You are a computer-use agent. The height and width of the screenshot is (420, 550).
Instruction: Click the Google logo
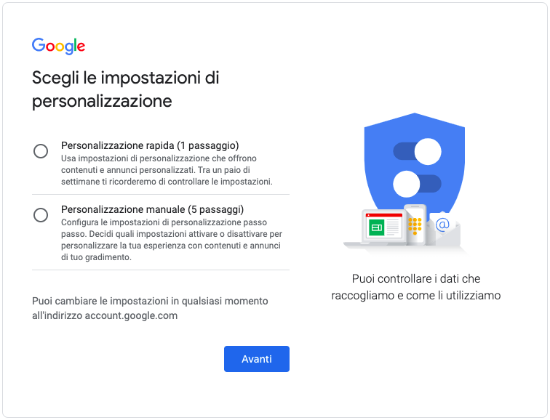(x=59, y=46)
